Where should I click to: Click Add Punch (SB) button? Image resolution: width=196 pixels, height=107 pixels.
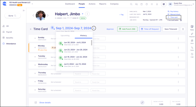[127, 29]
